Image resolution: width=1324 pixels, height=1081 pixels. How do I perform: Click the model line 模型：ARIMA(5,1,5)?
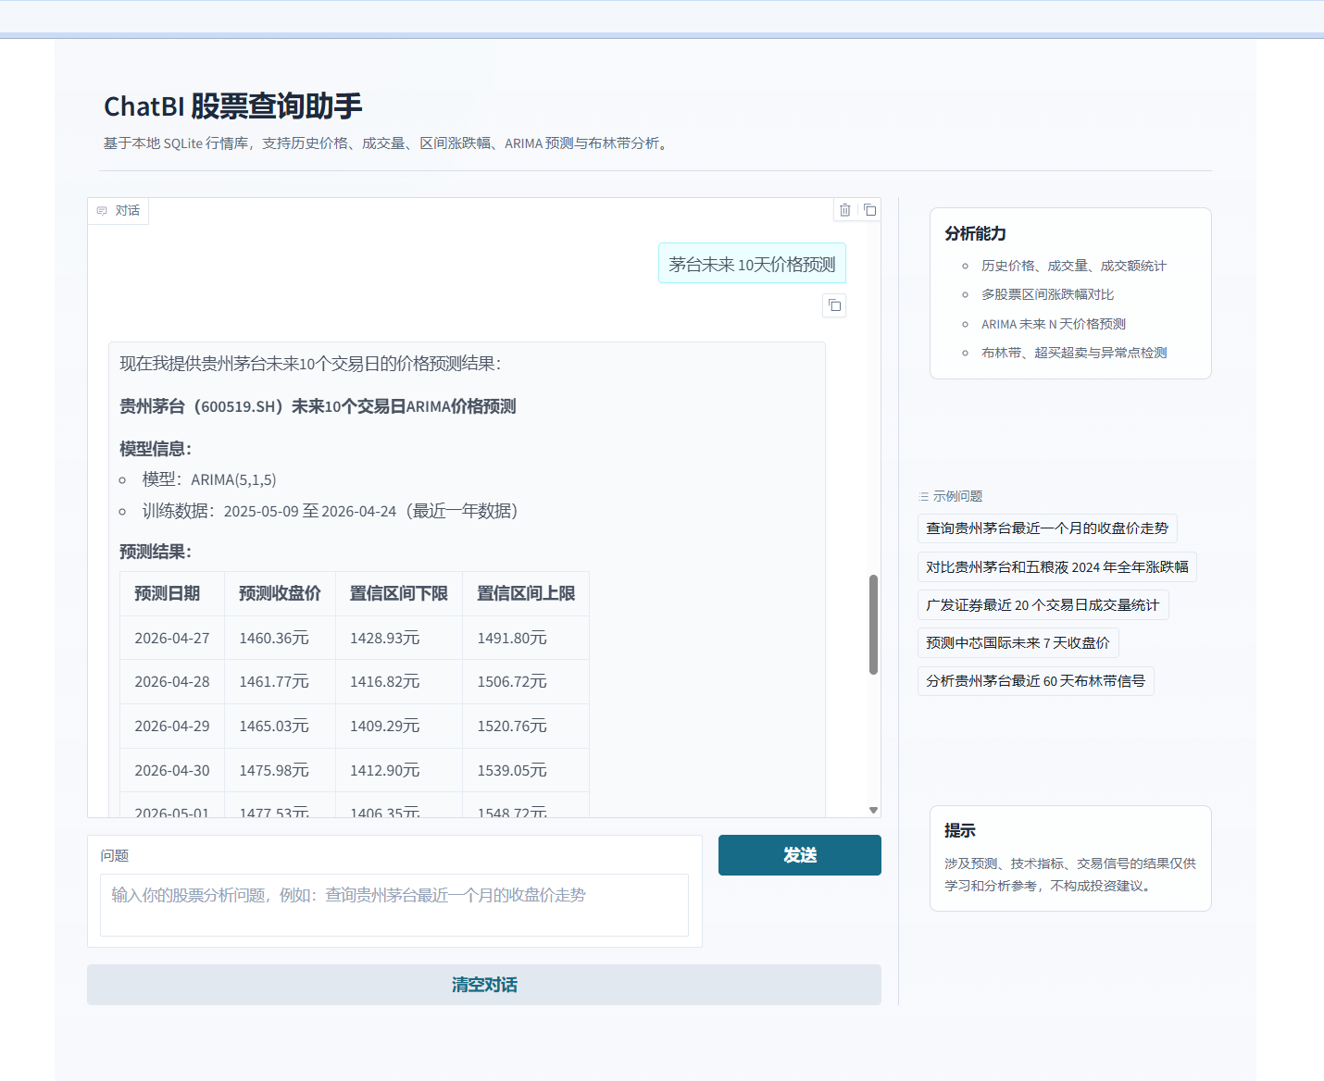[x=209, y=479]
